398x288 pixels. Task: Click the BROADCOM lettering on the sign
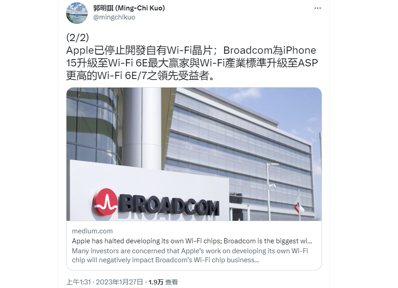(x=169, y=205)
